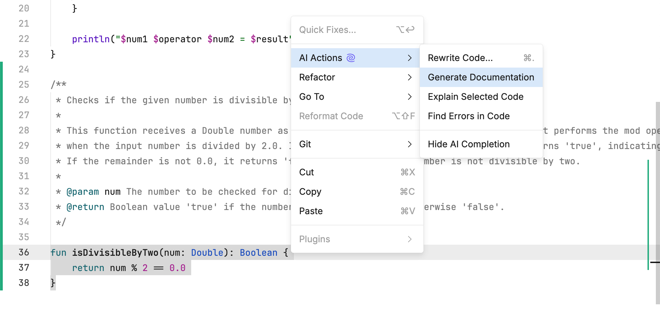Open the Git submenu
Image resolution: width=660 pixels, height=314 pixels.
[305, 144]
